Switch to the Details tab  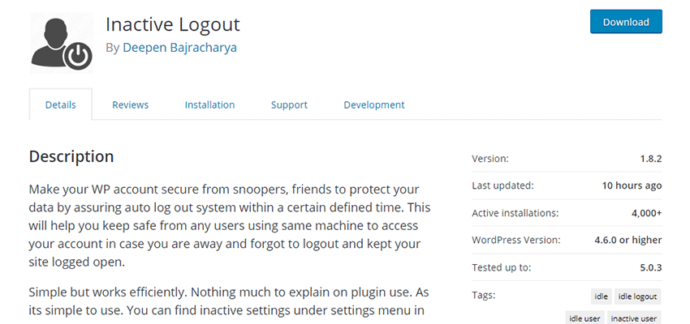click(61, 104)
